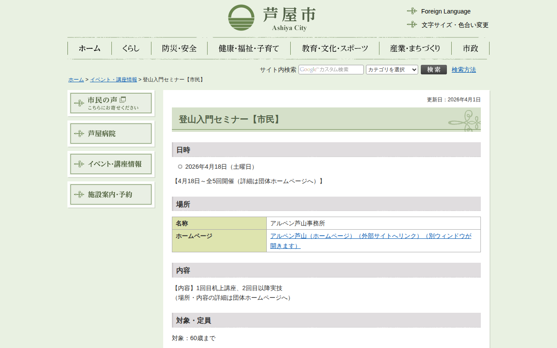557x348 pixels.
Task: Click the ornament icon beside Foreign Language
Action: pyautogui.click(x=412, y=11)
